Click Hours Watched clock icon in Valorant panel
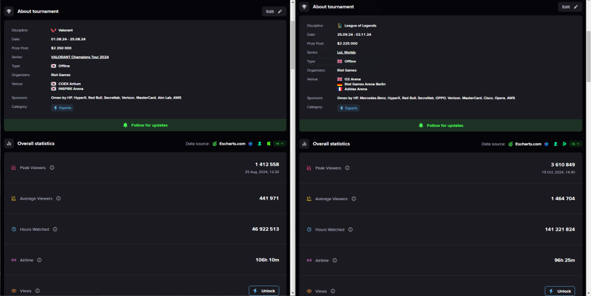591x296 pixels. click(14, 229)
